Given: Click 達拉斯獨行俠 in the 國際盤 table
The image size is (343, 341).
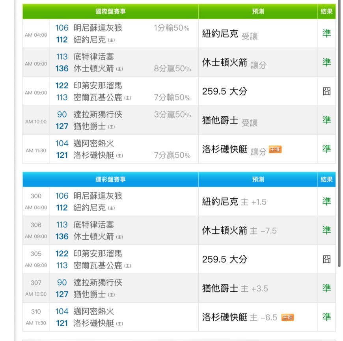Looking at the screenshot, I should (98, 114).
